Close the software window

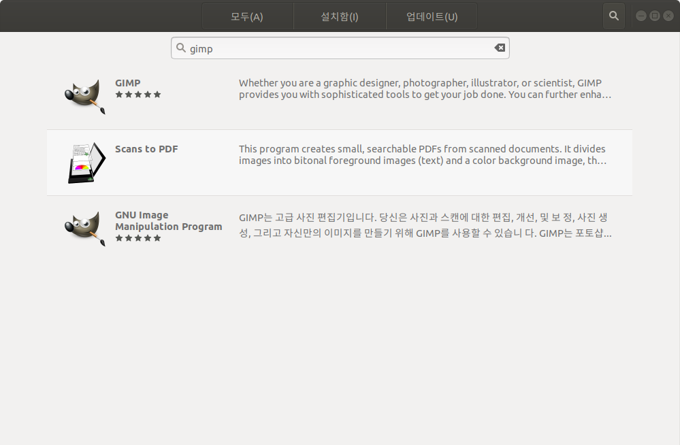click(668, 16)
